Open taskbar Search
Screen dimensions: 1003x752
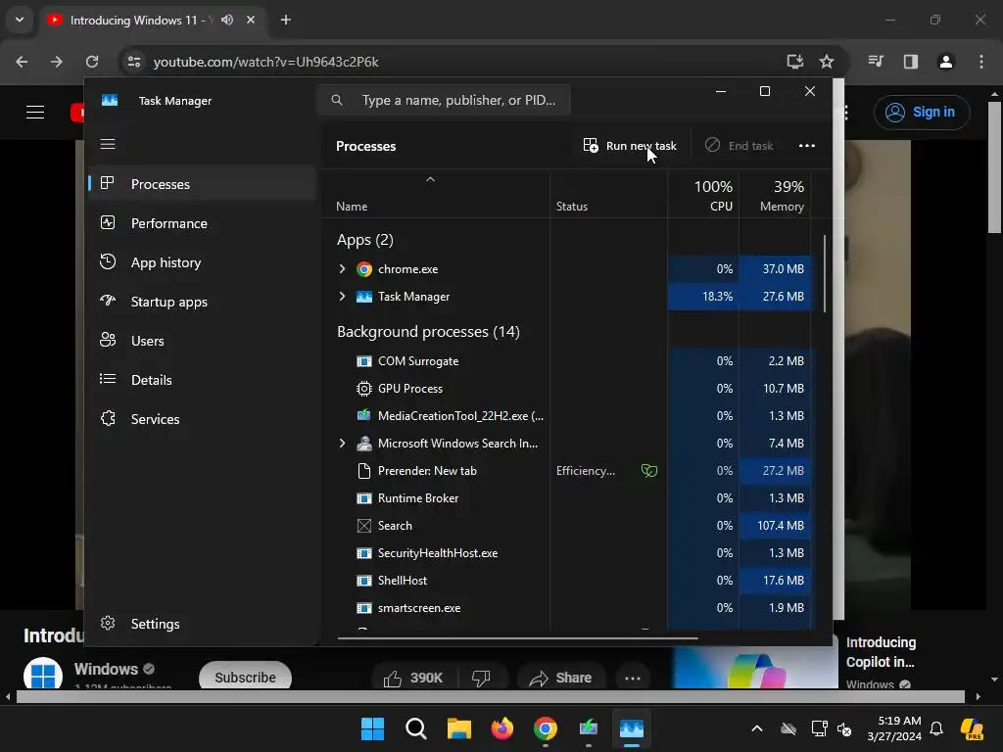click(x=415, y=728)
